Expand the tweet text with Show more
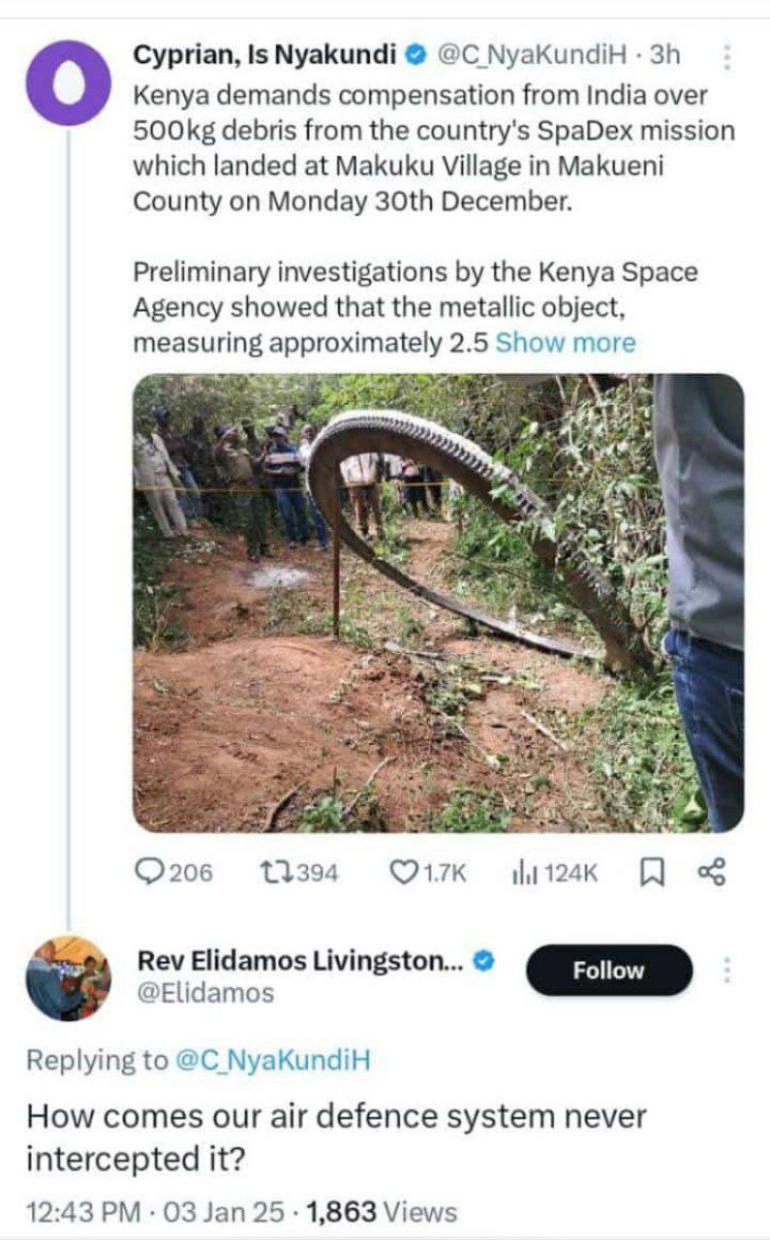The height and width of the screenshot is (1240, 770). [566, 342]
